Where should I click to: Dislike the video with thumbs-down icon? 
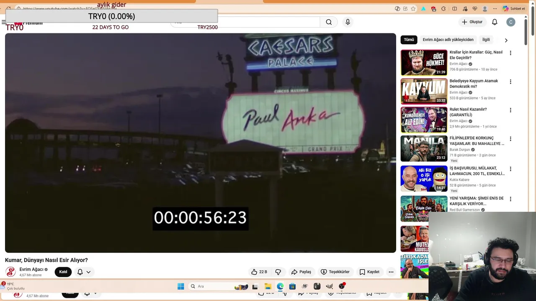click(x=278, y=272)
